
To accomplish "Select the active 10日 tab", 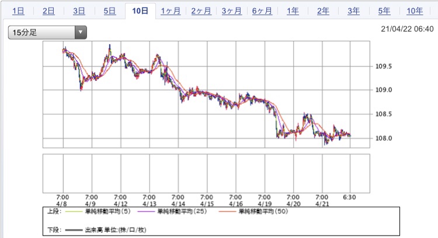I will (x=140, y=11).
